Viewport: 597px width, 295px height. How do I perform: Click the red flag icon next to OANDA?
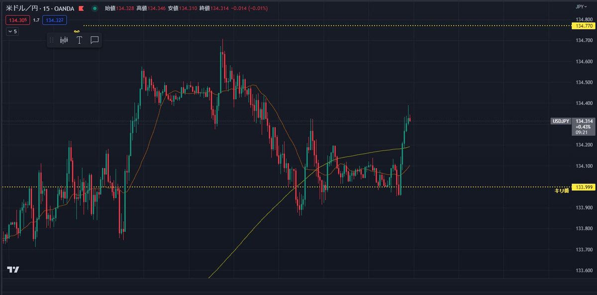tap(81, 8)
